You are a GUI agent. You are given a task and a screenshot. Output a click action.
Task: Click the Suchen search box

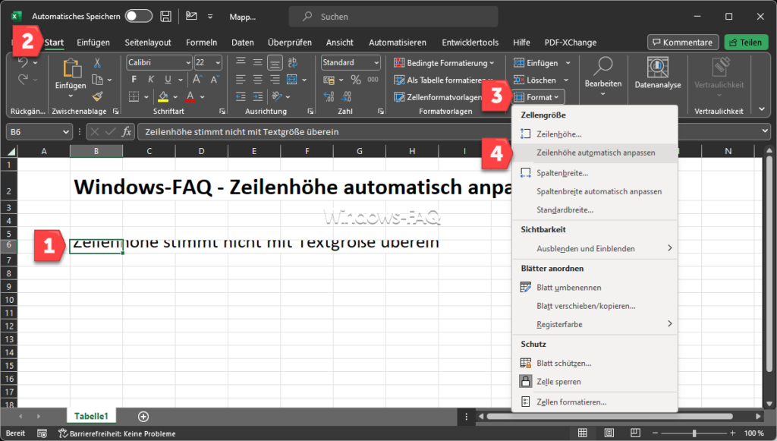pos(393,17)
